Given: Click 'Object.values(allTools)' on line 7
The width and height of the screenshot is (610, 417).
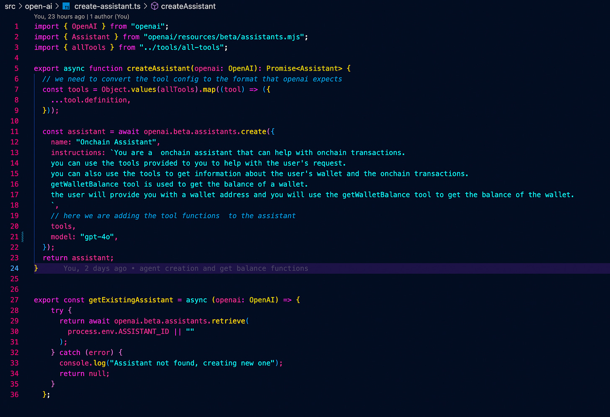Looking at the screenshot, I should coord(150,90).
